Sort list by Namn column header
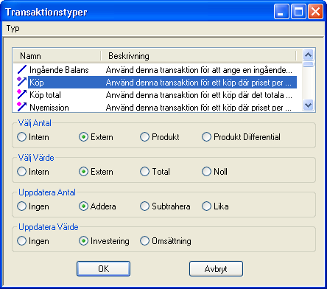Screen dimensions: 327x289 [57, 56]
